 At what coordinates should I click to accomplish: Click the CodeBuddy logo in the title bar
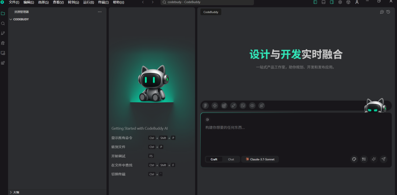point(2,2)
